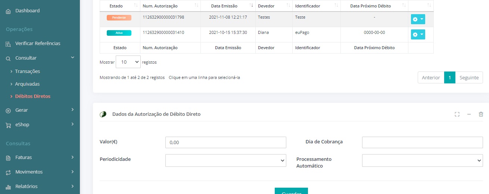Open the Processamento Automático dropdown
The width and height of the screenshot is (489, 194).
click(x=422, y=160)
